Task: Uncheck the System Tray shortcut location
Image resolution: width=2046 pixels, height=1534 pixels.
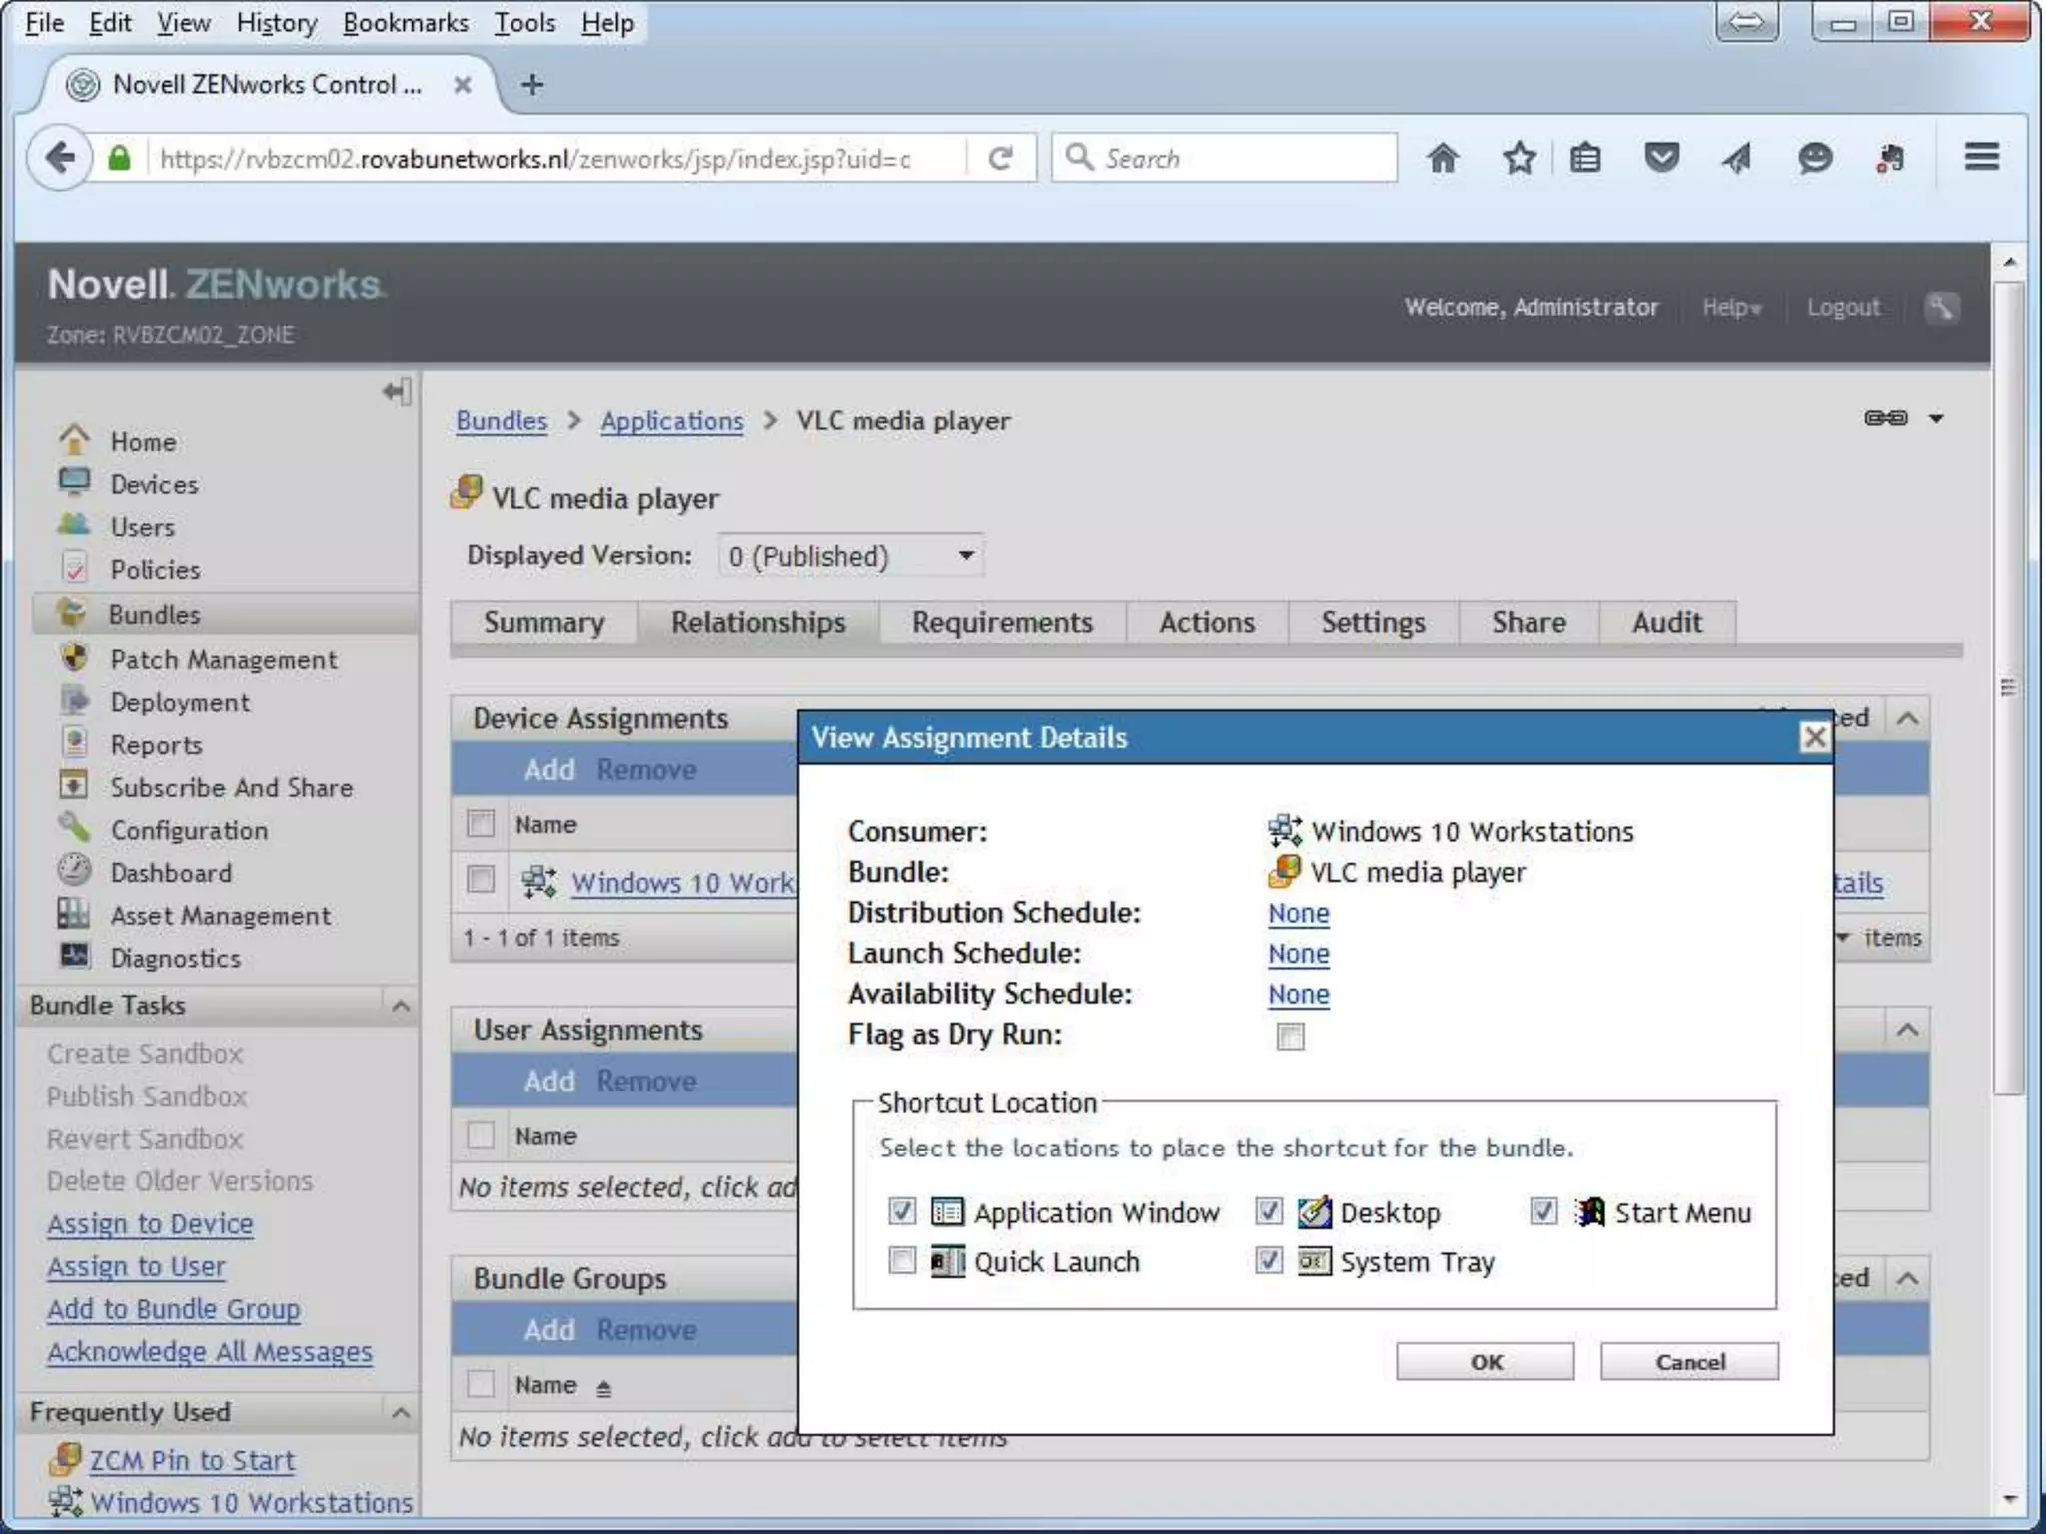Action: click(1269, 1261)
